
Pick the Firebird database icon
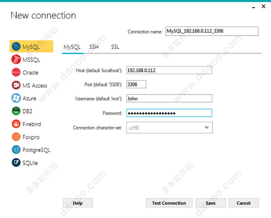coord(16,124)
